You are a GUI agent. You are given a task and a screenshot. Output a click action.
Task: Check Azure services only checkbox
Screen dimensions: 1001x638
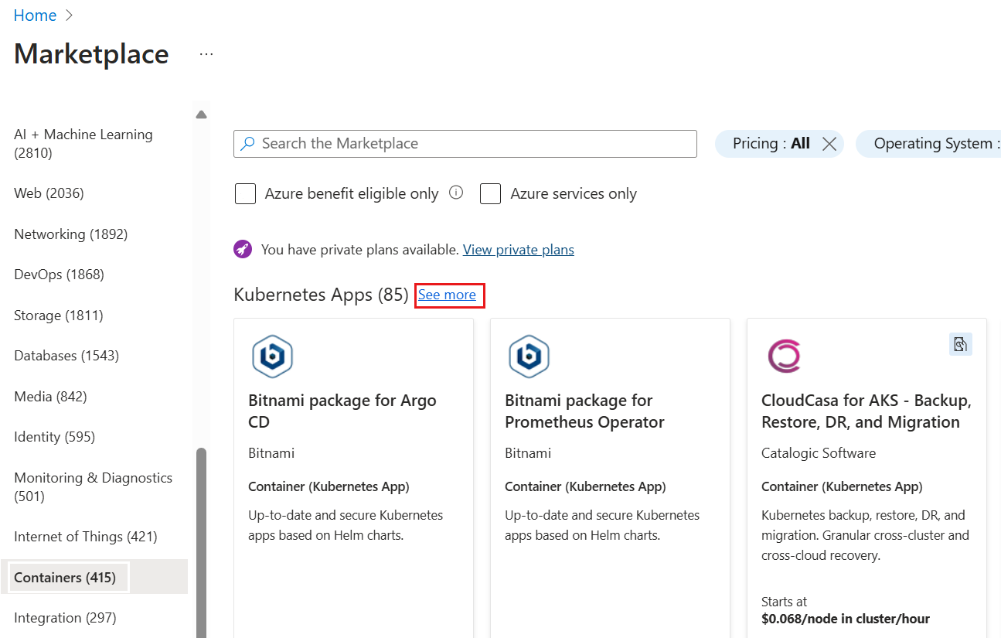490,193
